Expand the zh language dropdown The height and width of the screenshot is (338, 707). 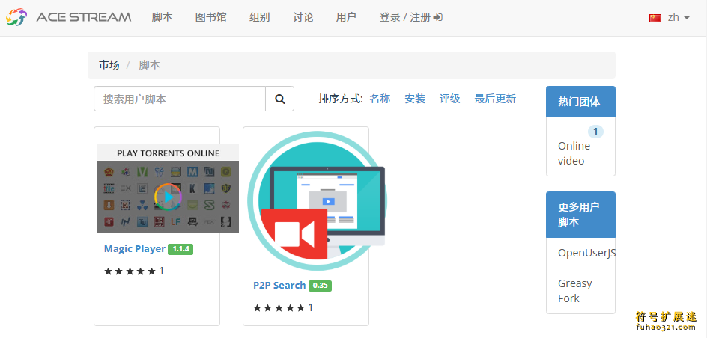(x=679, y=17)
